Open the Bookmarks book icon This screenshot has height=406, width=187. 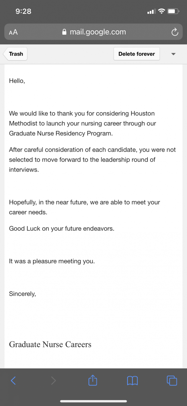132,380
